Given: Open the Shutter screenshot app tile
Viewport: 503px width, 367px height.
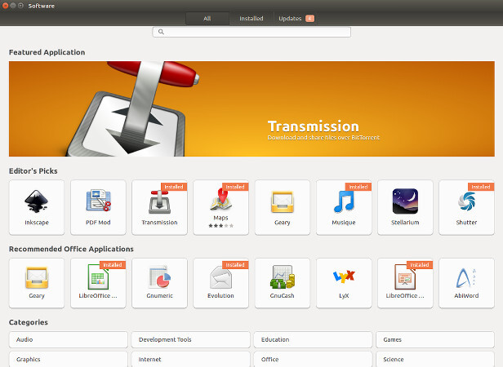Looking at the screenshot, I should pos(467,207).
